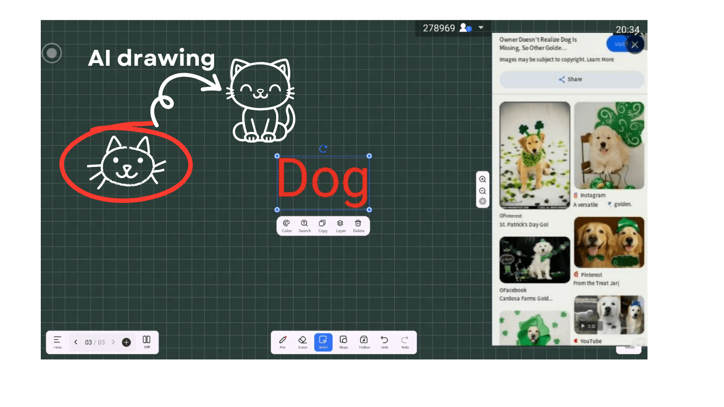Click the Redo arrow
The height and width of the screenshot is (407, 724).
tap(405, 342)
